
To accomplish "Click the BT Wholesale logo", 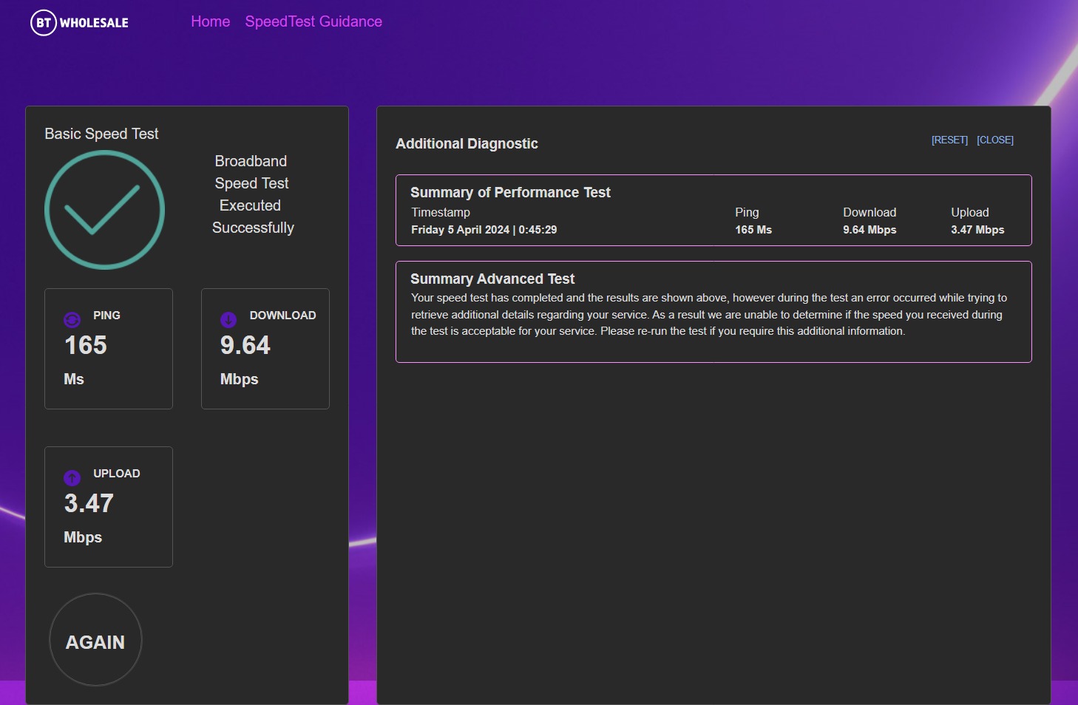I will tap(78, 21).
